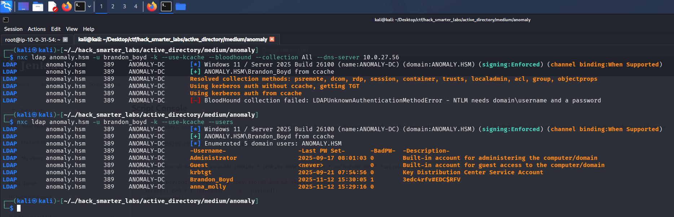Open the View menu
674x217 pixels.
point(72,29)
